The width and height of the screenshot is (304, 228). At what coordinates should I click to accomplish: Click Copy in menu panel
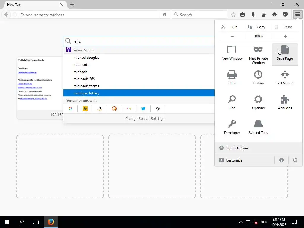tap(259, 27)
